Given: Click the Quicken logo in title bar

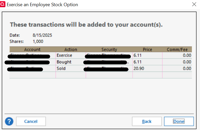Looking at the screenshot, I should pyautogui.click(x=3, y=4).
